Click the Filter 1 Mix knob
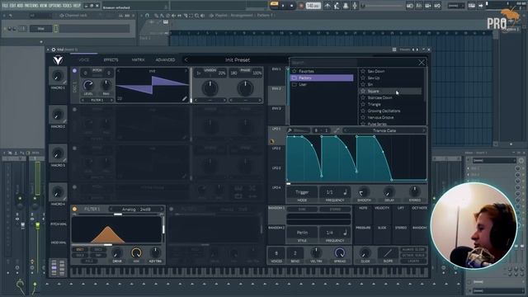 (x=136, y=252)
